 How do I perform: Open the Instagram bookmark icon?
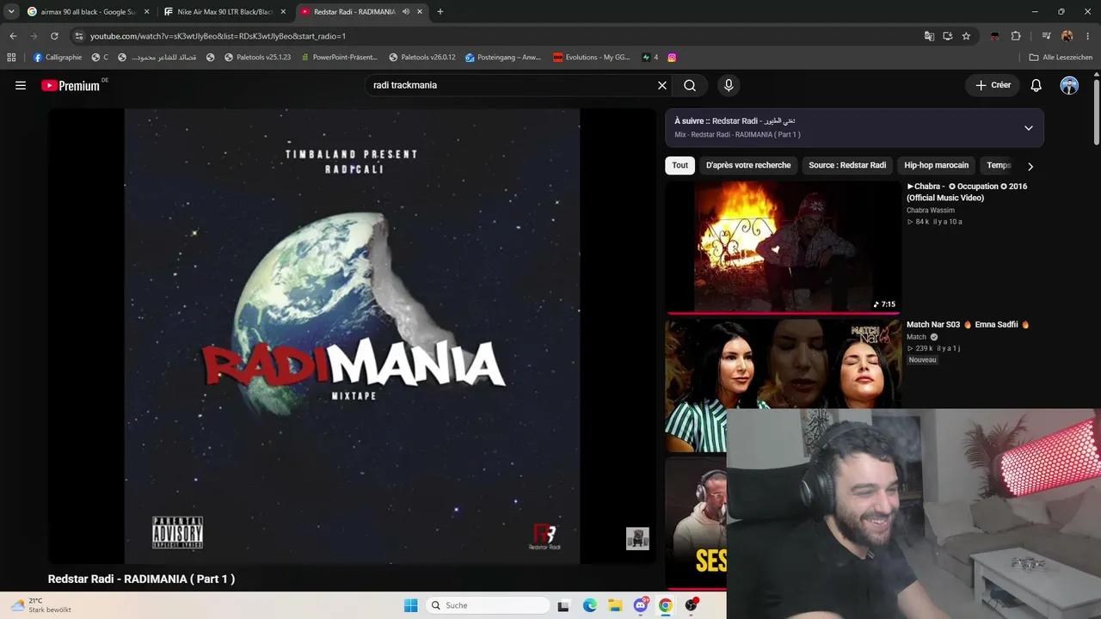tap(672, 58)
